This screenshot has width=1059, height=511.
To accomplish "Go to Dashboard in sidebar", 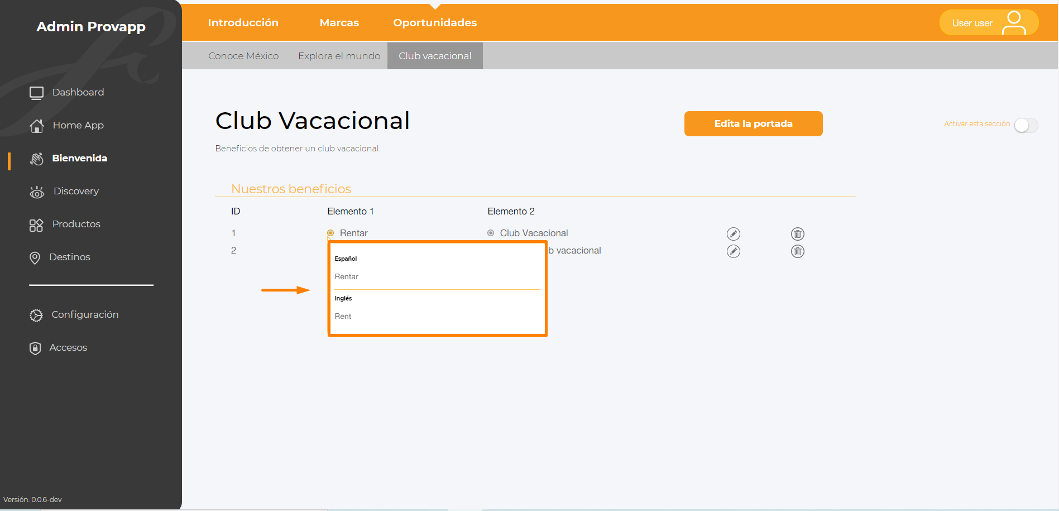I will pos(78,92).
